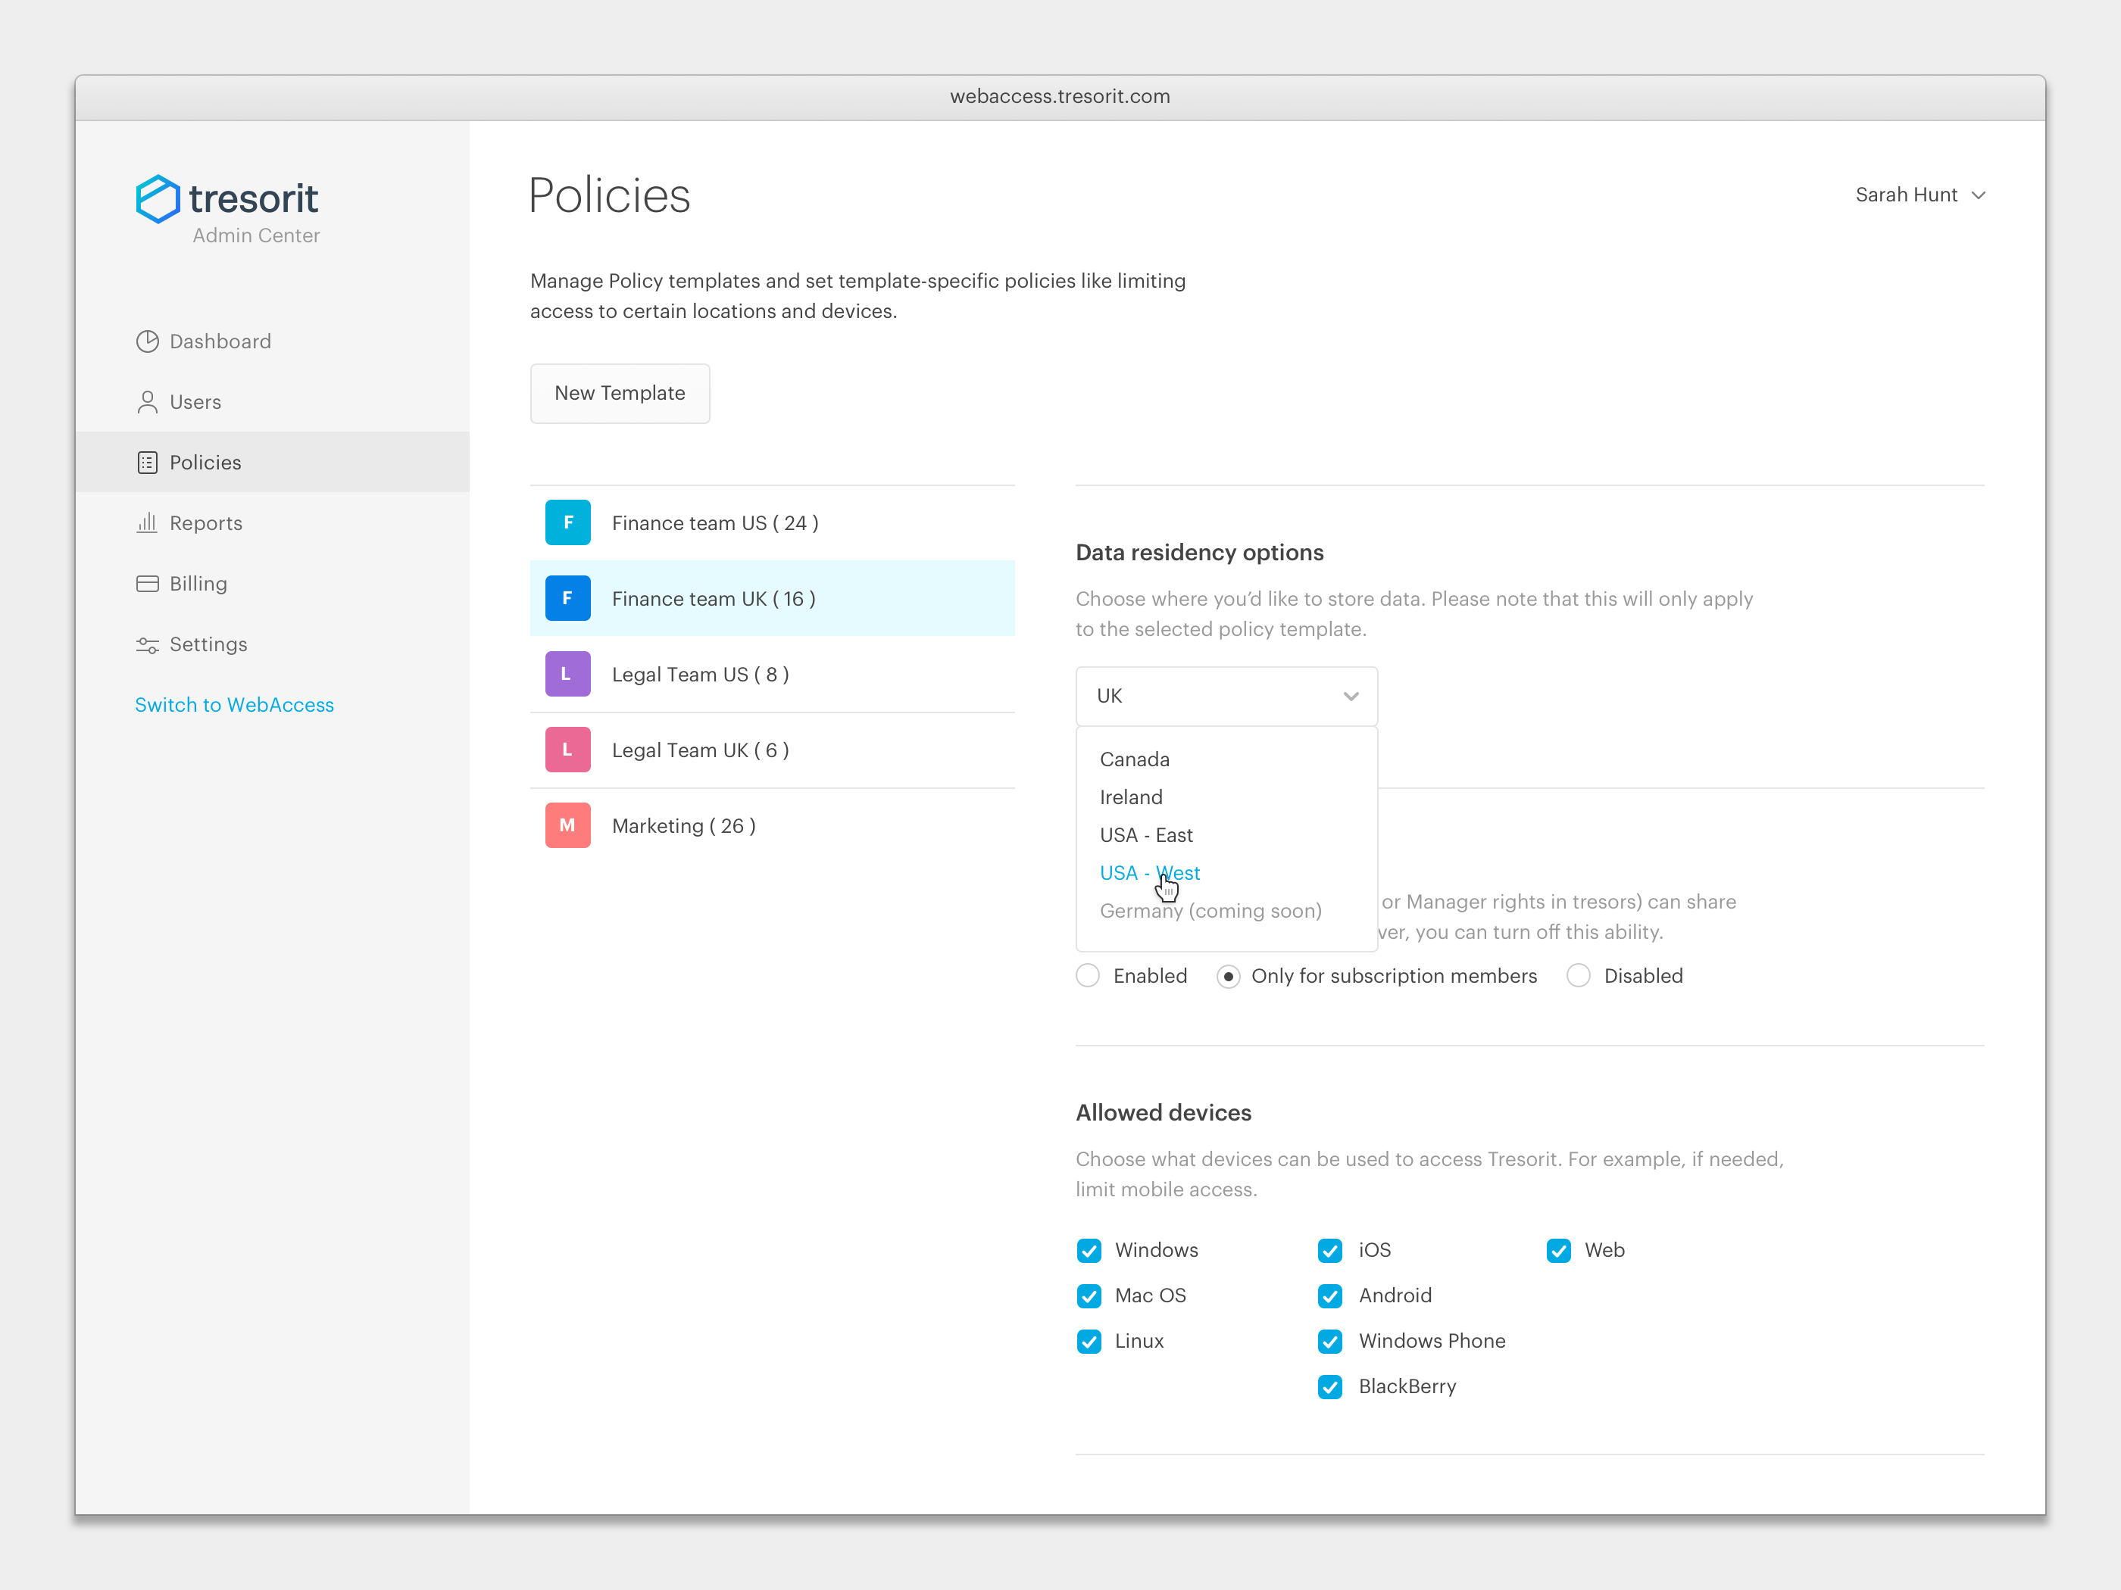Click the Dashboard icon in sidebar
The image size is (2121, 1590).
point(147,341)
